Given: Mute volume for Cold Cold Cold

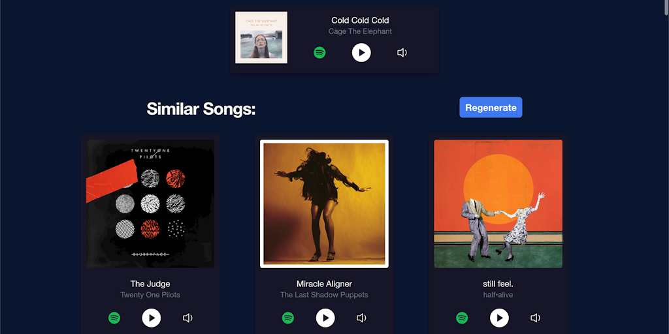Looking at the screenshot, I should click(x=402, y=52).
